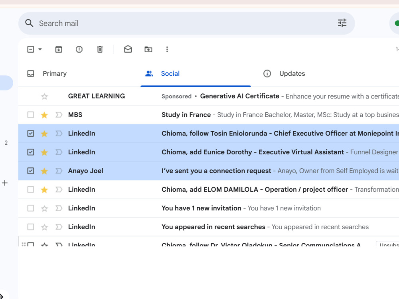The height and width of the screenshot is (299, 399).
Task: Open 'You have 1 new invitation' subject
Action: [201, 208]
